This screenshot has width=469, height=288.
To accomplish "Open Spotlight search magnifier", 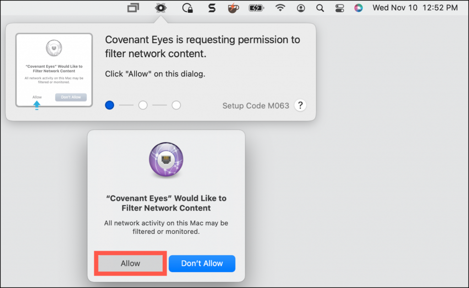I will coord(320,8).
